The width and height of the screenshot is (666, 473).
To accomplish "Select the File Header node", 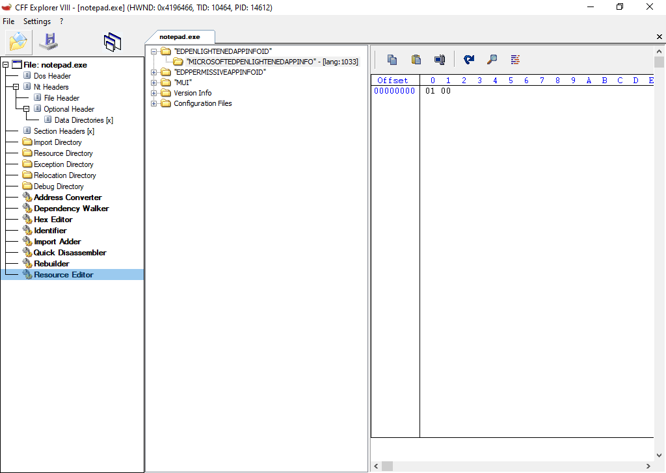I will click(62, 98).
